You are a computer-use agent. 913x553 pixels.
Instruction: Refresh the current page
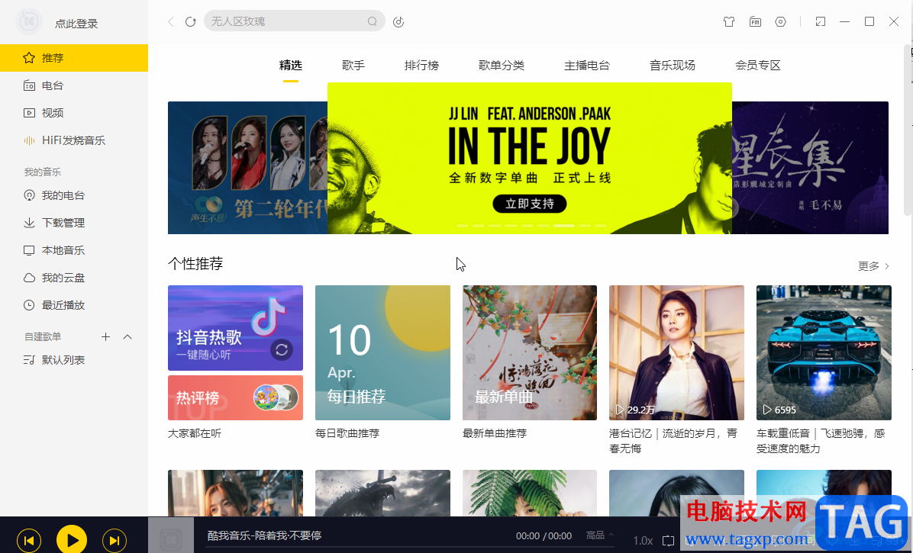tap(190, 21)
